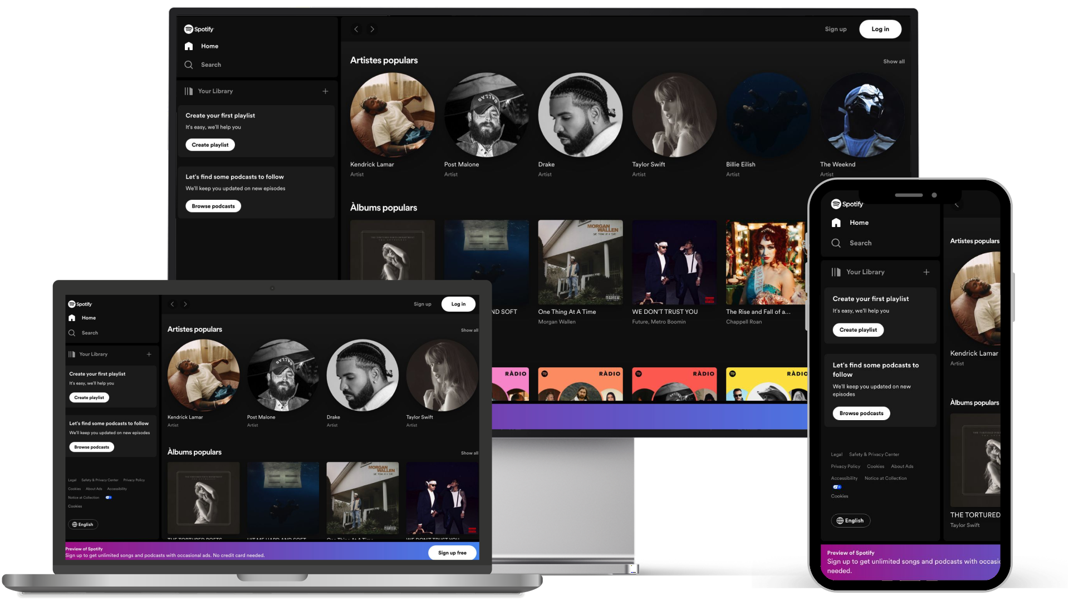Select Your Library label on the monitor

pos(215,91)
